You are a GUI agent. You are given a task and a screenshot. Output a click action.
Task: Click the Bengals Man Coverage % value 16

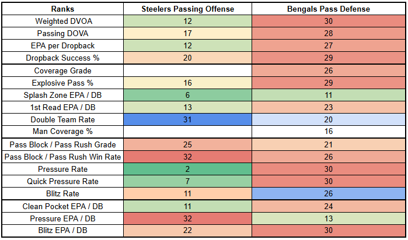(329, 132)
